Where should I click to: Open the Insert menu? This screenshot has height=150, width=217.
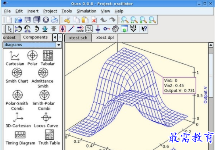point(33,11)
